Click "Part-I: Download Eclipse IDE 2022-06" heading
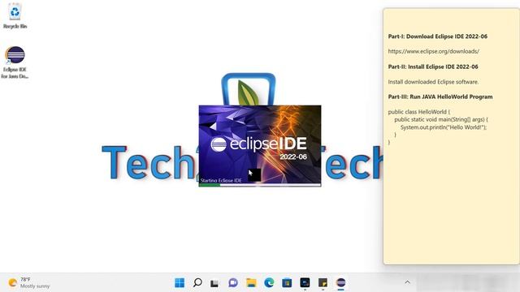Image resolution: width=520 pixels, height=292 pixels. tap(437, 36)
